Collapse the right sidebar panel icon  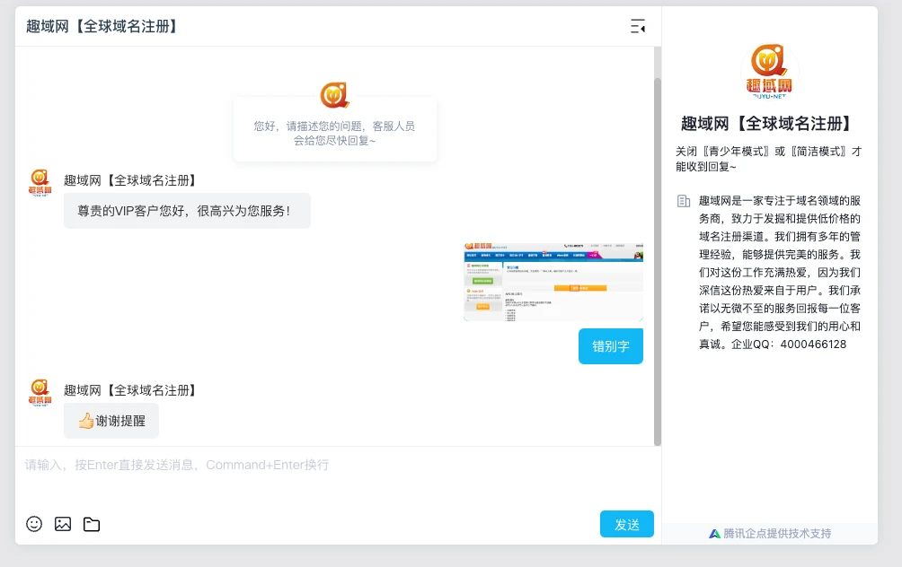(638, 26)
